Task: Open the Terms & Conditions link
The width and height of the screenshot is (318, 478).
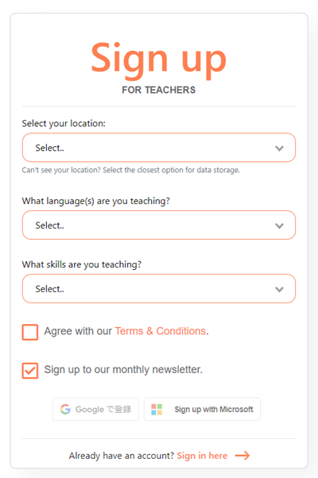Action: point(161,331)
